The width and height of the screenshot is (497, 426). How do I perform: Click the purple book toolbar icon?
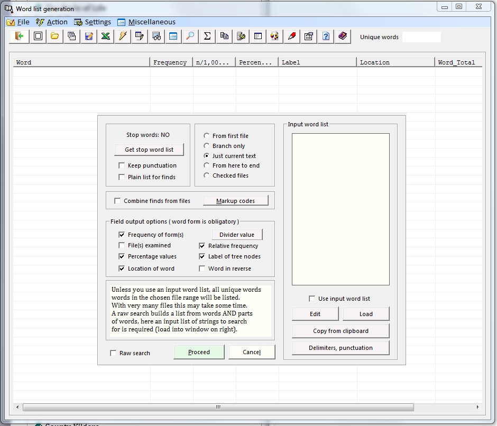coord(343,36)
